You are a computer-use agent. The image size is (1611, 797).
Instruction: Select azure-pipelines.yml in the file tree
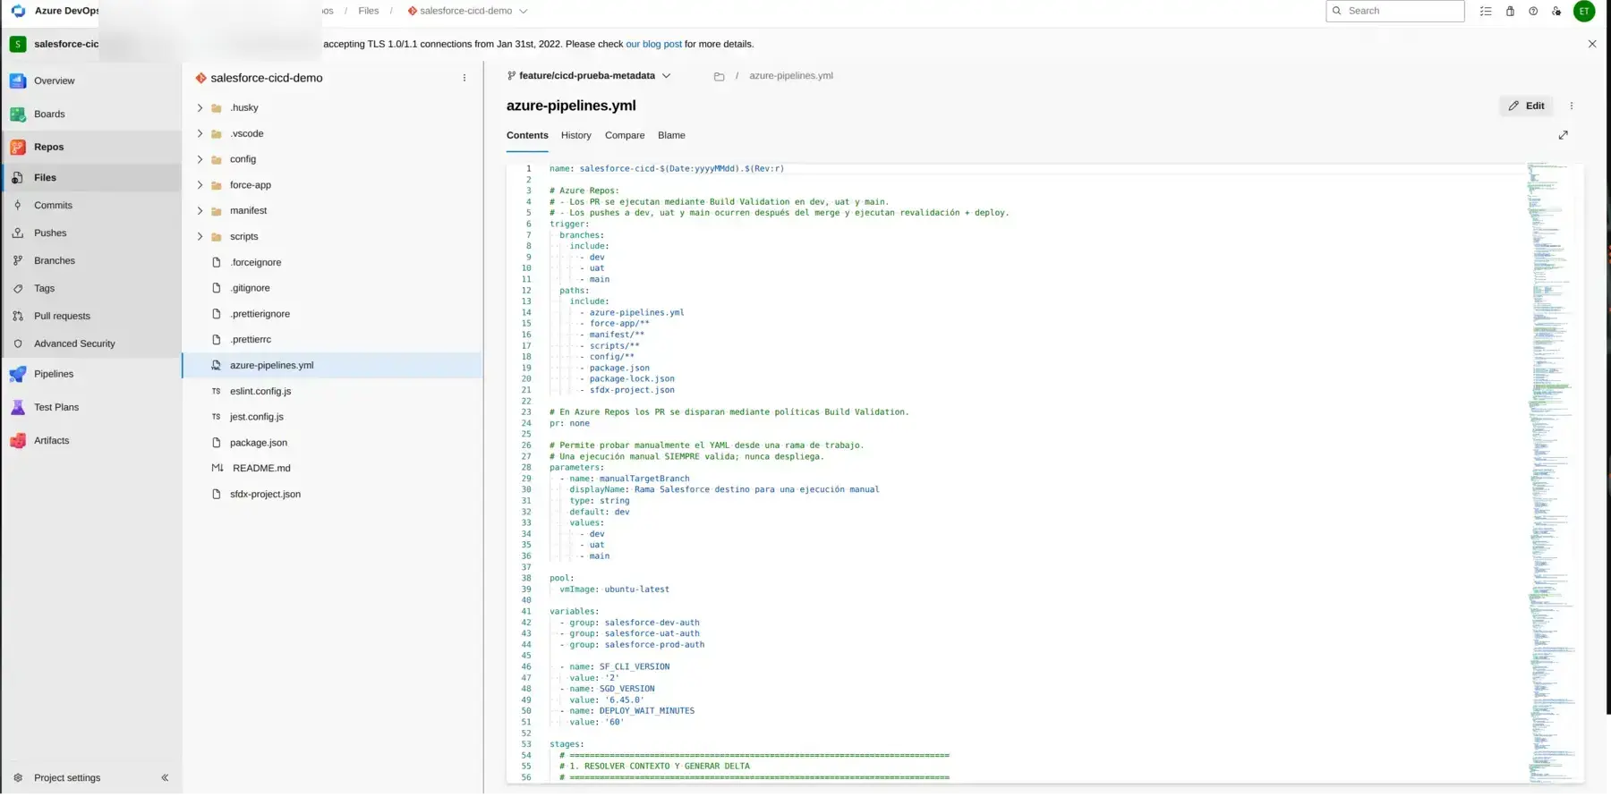tap(332, 365)
